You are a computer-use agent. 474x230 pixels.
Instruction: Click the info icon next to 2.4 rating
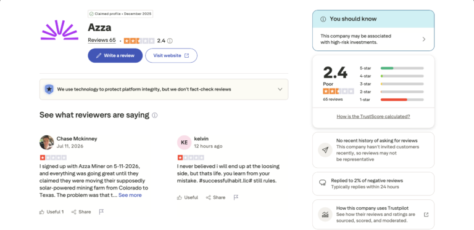(x=170, y=41)
